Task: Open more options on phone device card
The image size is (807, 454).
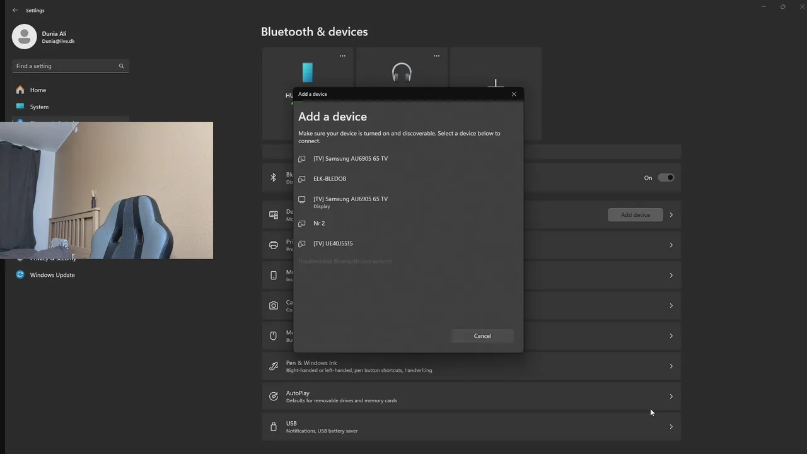Action: tap(342, 56)
